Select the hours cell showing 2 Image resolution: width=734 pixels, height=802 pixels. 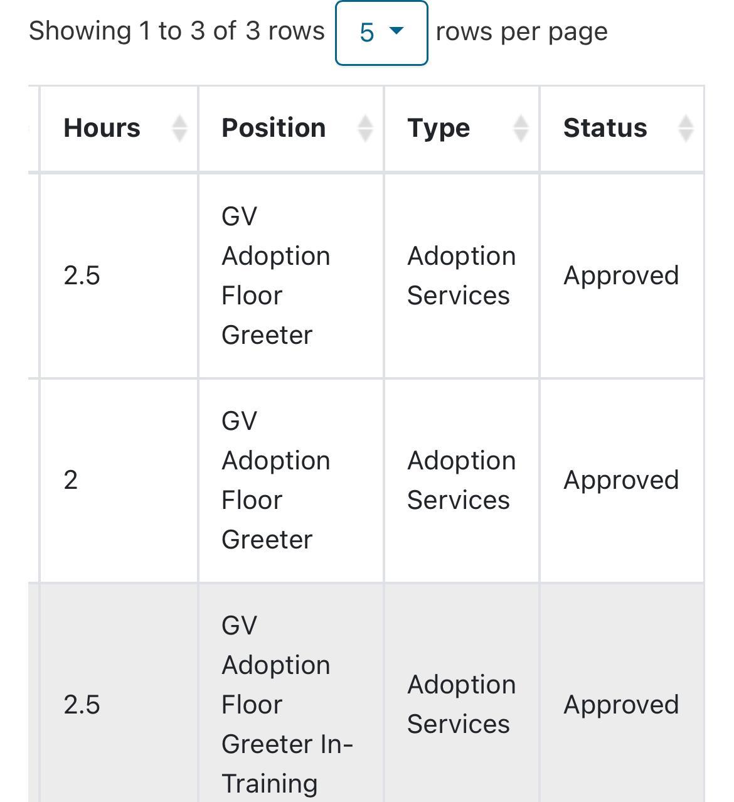(x=71, y=480)
